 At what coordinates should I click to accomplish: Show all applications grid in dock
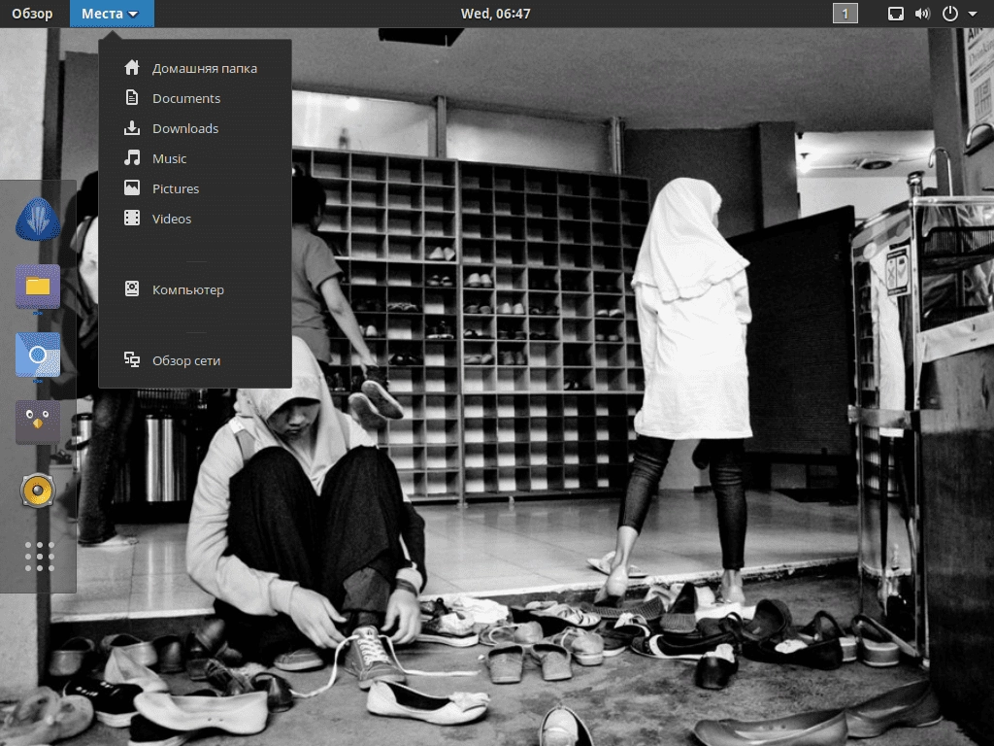tap(39, 557)
